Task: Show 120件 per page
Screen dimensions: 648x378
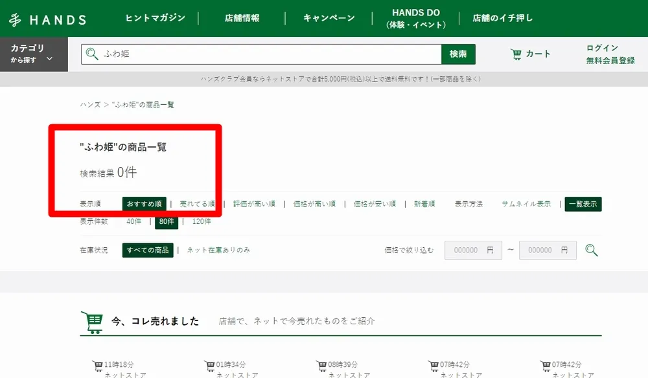Action: tap(202, 221)
